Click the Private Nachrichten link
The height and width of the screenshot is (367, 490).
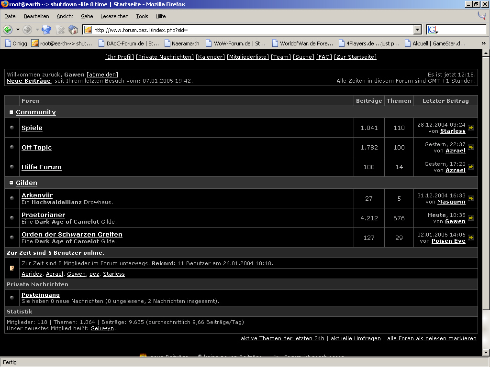click(165, 57)
